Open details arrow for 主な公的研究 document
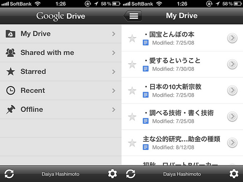Image resolution: width=243 pixels, height=182 pixels. [232, 143]
